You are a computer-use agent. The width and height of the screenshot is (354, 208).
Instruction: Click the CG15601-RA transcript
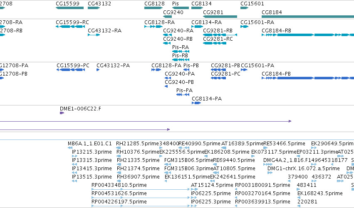click(244, 27)
